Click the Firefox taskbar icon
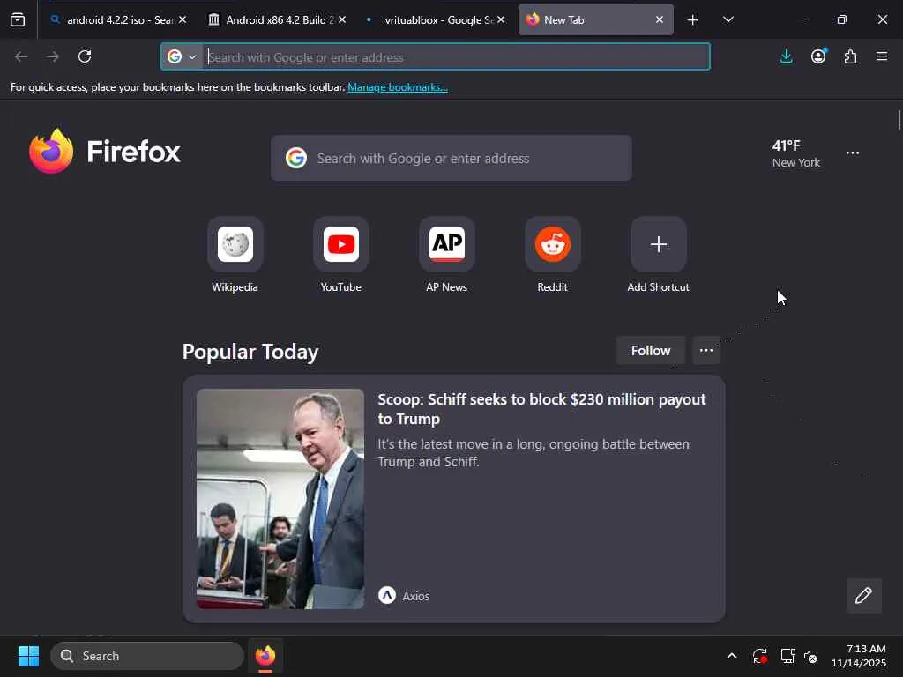Viewport: 903px width, 677px height. 265,656
